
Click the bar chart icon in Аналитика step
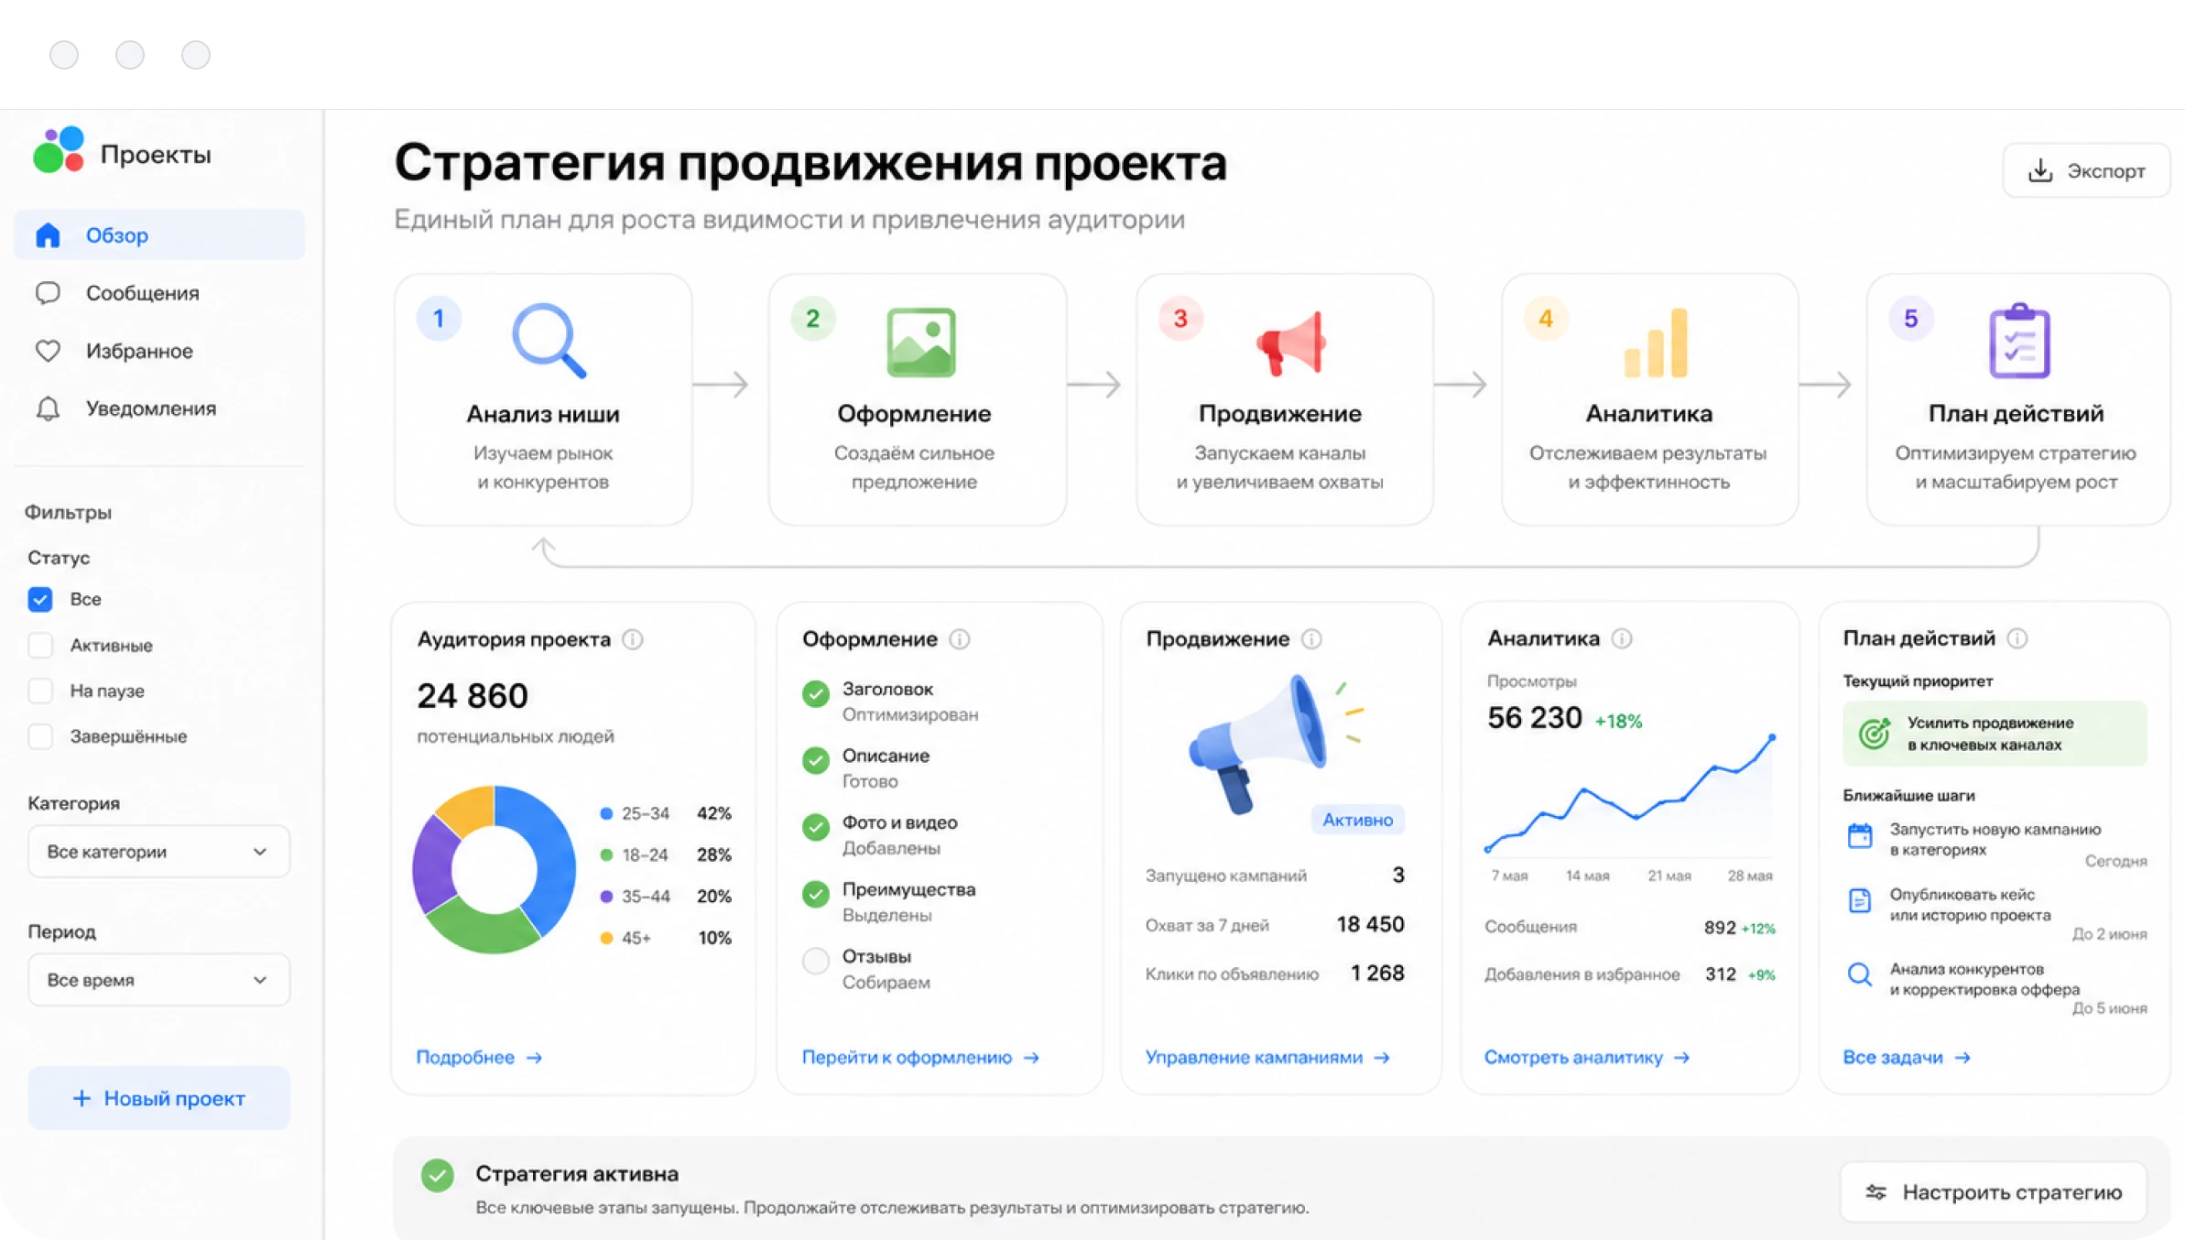(x=1656, y=343)
